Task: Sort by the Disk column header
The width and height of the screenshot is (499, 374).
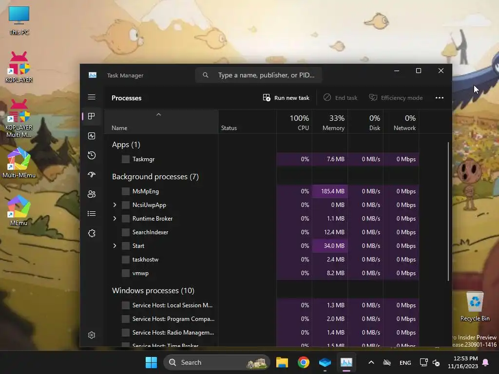Action: [365, 122]
